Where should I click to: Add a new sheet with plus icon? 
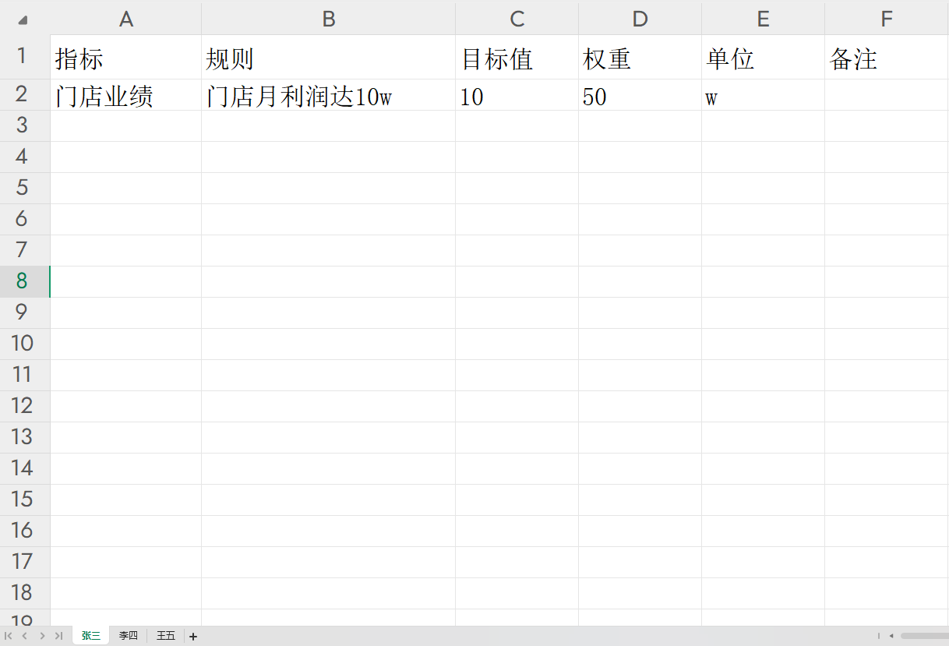point(193,636)
